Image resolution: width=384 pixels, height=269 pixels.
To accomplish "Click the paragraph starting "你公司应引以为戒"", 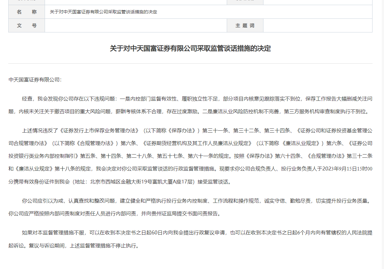I will point(190,207).
